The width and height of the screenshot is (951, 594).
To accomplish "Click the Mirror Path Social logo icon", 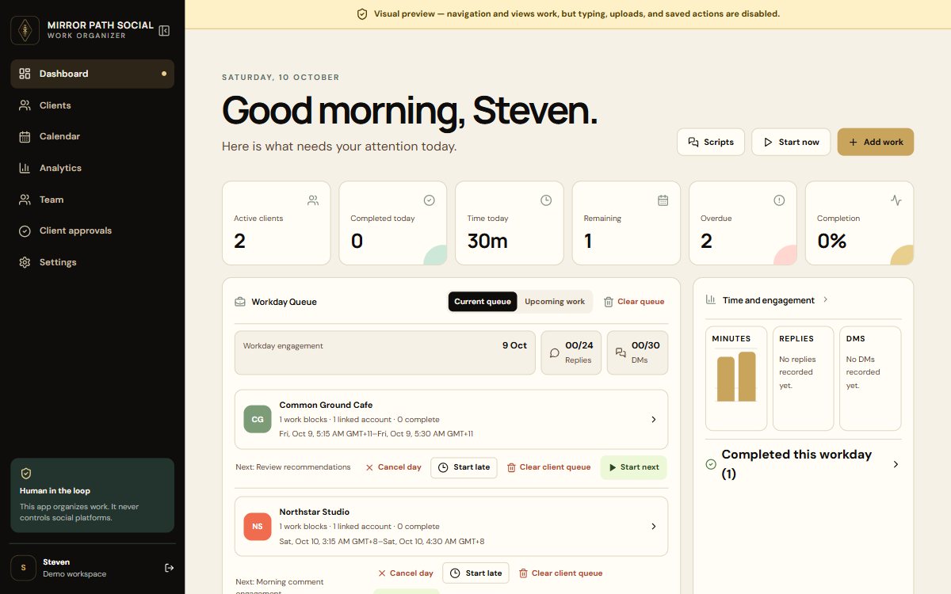I will point(25,31).
